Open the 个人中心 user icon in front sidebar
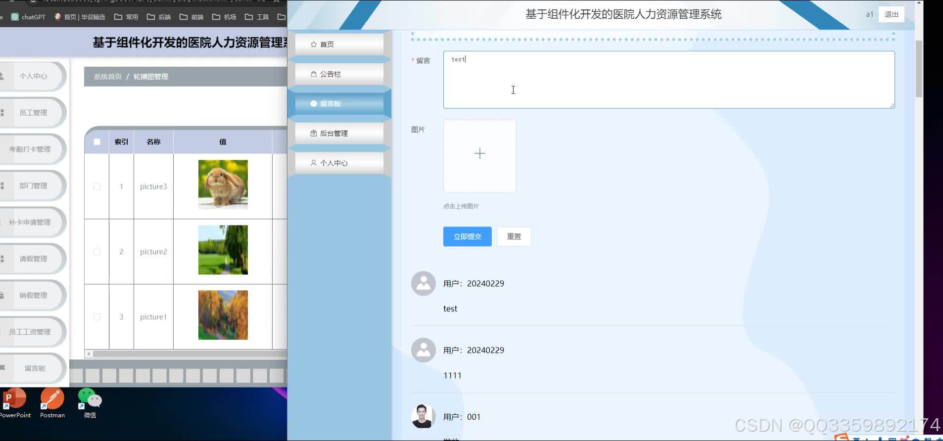Image resolution: width=943 pixels, height=441 pixels. point(313,163)
